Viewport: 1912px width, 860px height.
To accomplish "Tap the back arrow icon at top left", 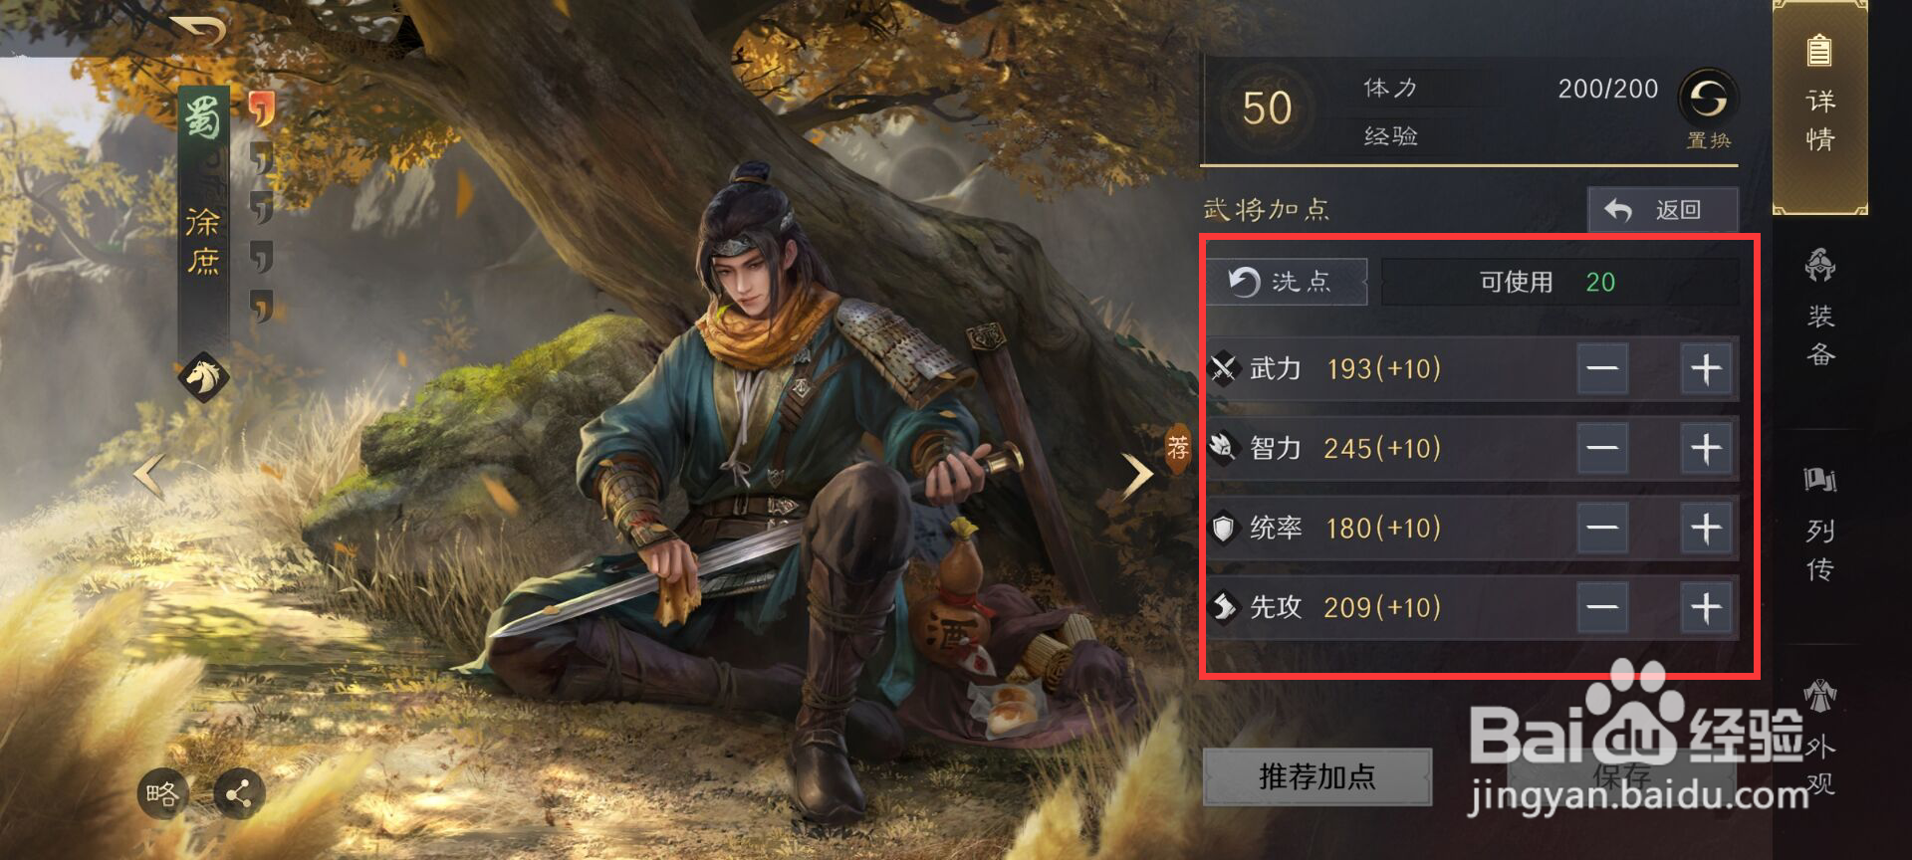I will pyautogui.click(x=197, y=31).
